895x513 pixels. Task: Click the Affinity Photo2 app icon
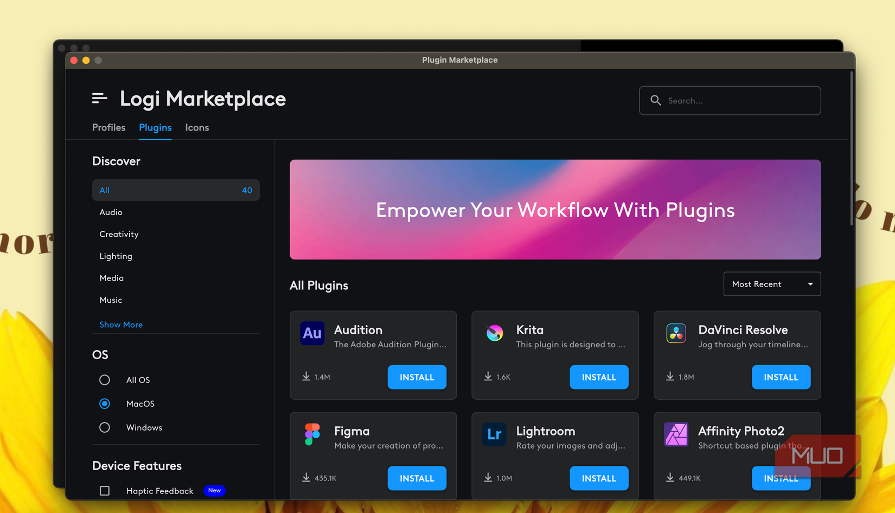point(676,434)
